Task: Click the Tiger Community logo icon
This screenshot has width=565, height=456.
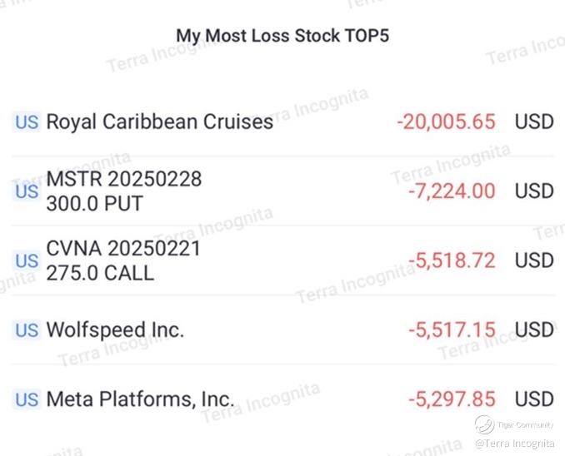Action: 484,424
